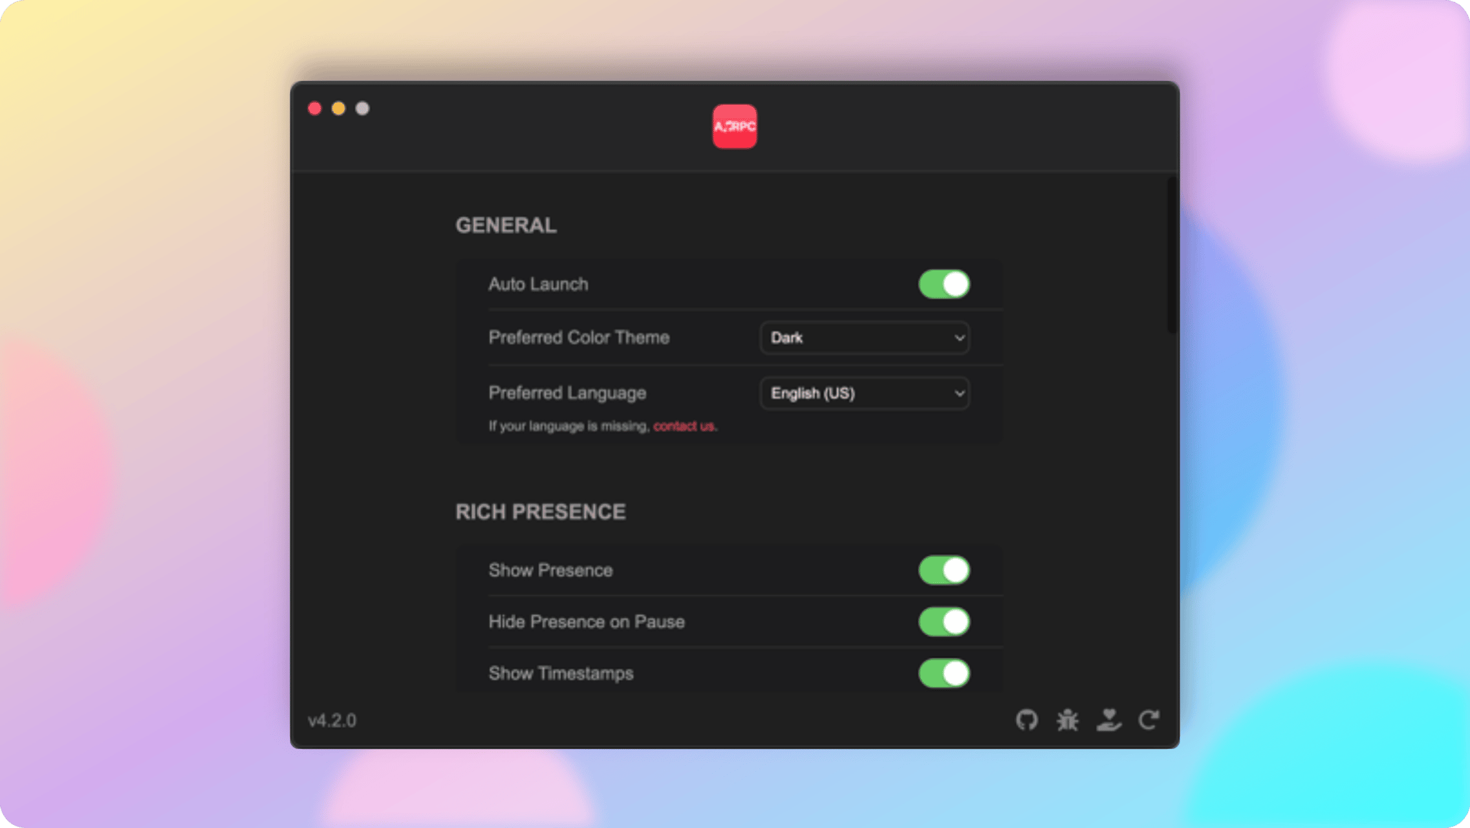Click the 'Preferred Color Theme' label

[579, 337]
